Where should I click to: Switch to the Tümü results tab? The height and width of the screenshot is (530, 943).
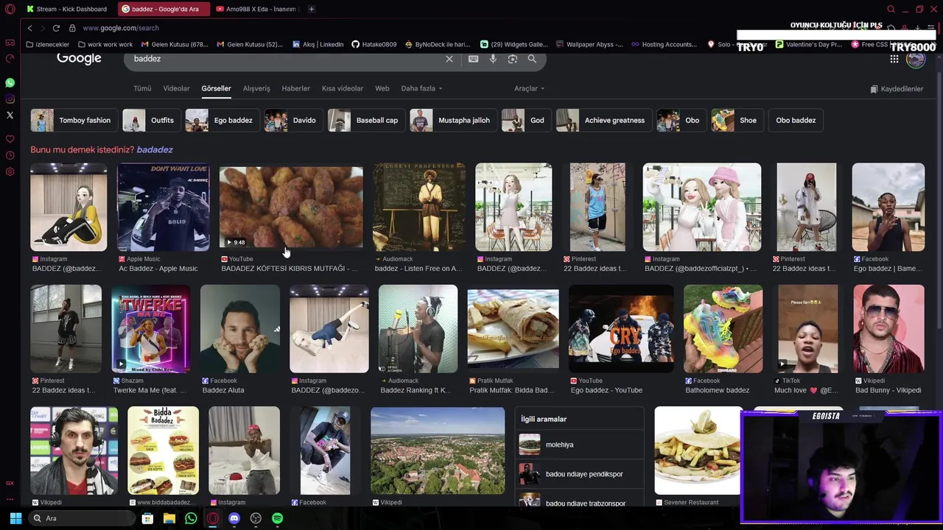click(142, 88)
